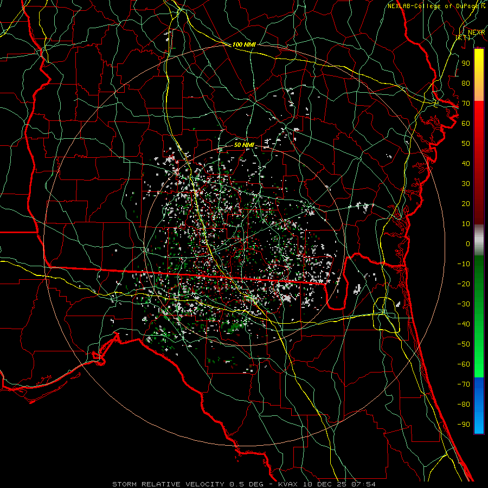The width and height of the screenshot is (488, 488).
Task: Select the 30 value on the velocity scale
Action: pyautogui.click(x=466, y=184)
